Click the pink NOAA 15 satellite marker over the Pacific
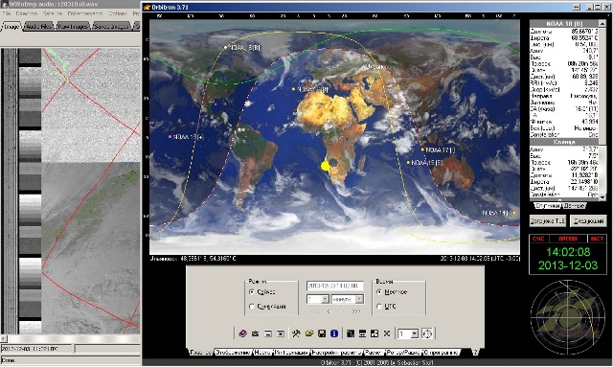The height and width of the screenshot is (367, 613). pos(170,137)
